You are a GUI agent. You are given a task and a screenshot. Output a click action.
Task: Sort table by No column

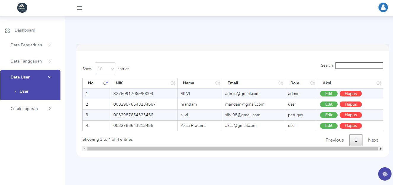(106, 83)
